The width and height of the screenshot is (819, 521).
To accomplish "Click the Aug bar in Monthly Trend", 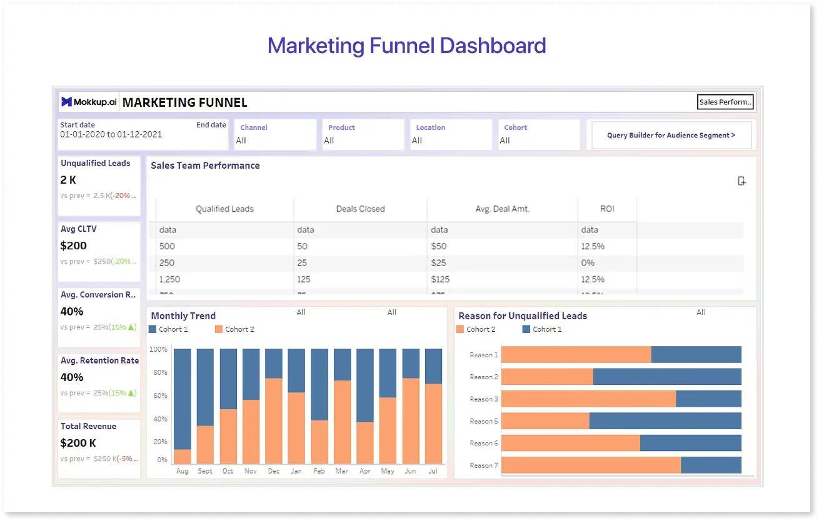I will pyautogui.click(x=183, y=406).
